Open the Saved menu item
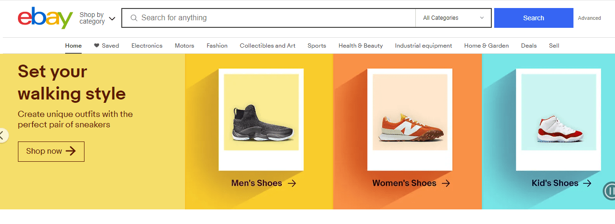615x224 pixels. click(x=106, y=46)
